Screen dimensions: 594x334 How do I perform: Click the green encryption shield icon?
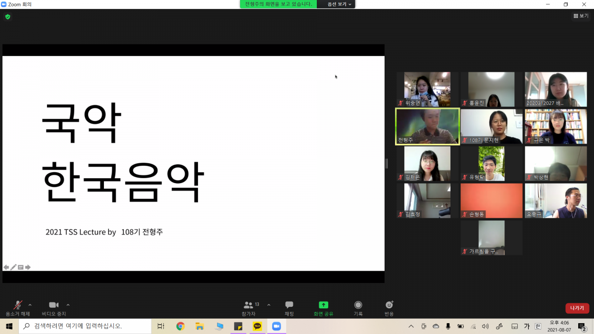7,17
